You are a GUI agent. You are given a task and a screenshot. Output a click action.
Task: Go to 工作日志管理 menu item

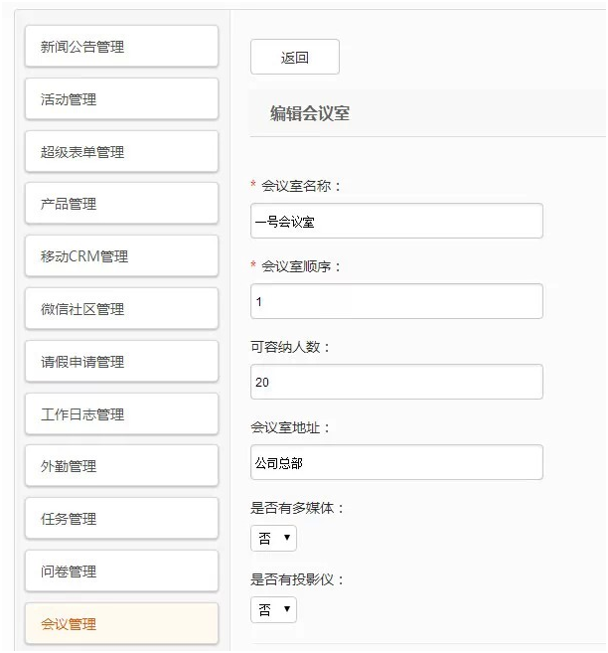[121, 413]
